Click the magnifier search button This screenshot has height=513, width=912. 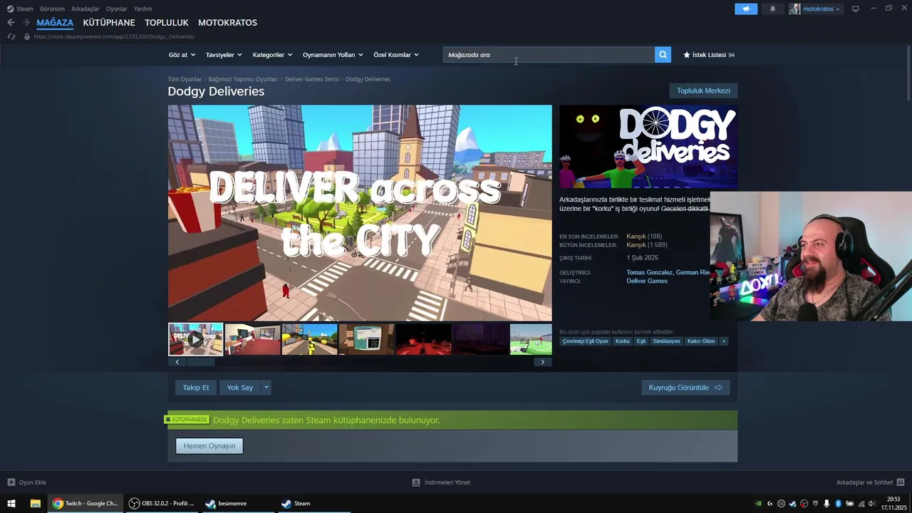663,55
